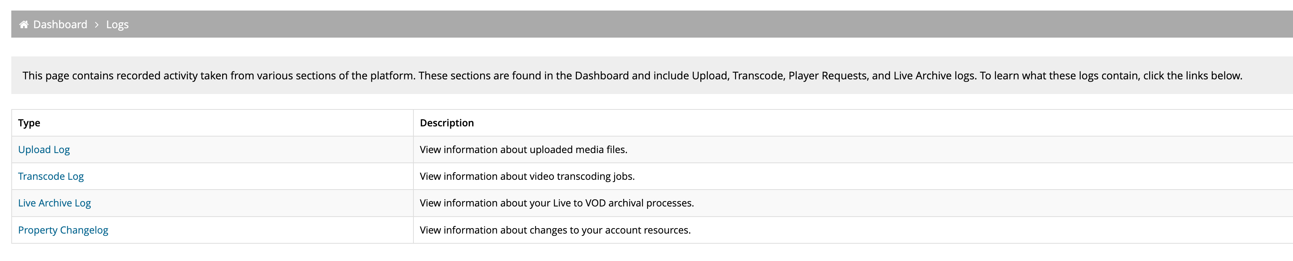Image resolution: width=1293 pixels, height=261 pixels.
Task: Click 'Player Requests' text in the info banner
Action: pos(828,76)
